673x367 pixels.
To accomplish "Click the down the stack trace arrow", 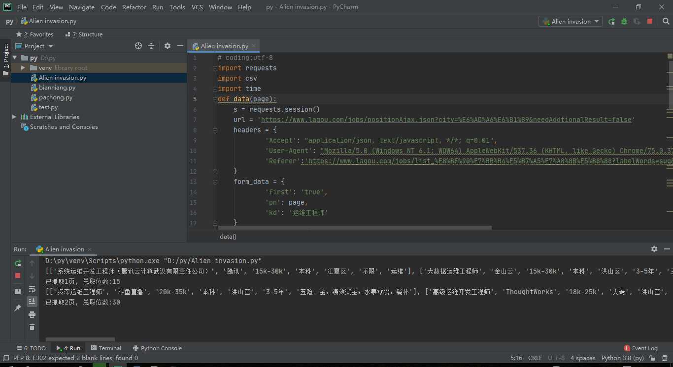I will pos(32,276).
